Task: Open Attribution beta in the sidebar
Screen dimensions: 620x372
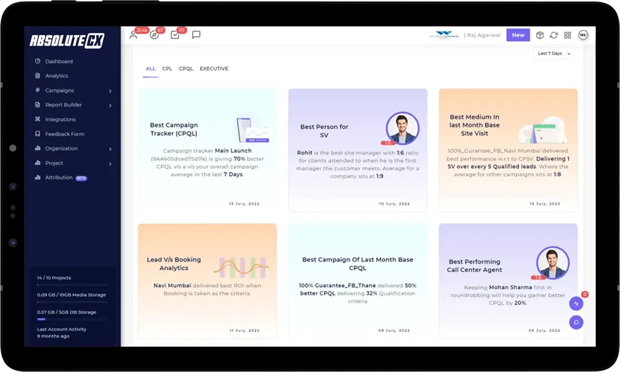Action: point(60,178)
